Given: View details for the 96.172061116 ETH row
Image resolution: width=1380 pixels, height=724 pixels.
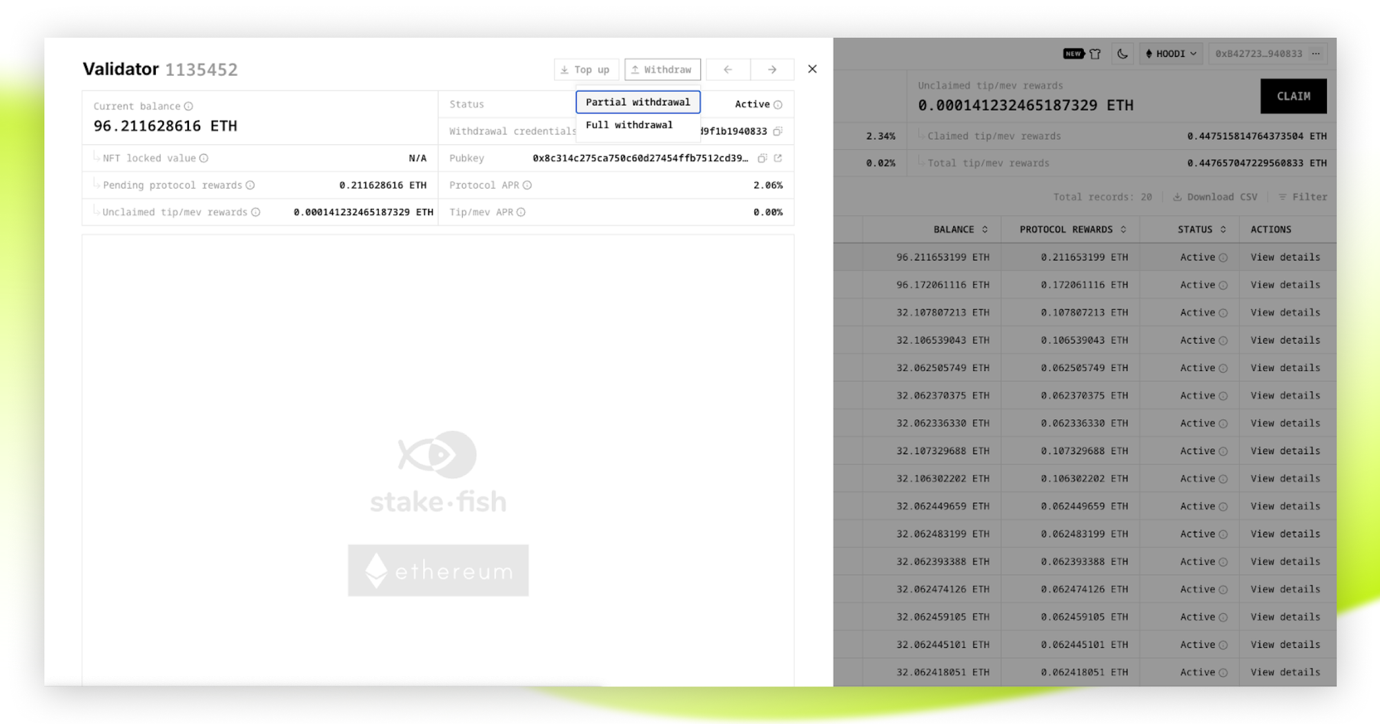Looking at the screenshot, I should pos(1285,285).
